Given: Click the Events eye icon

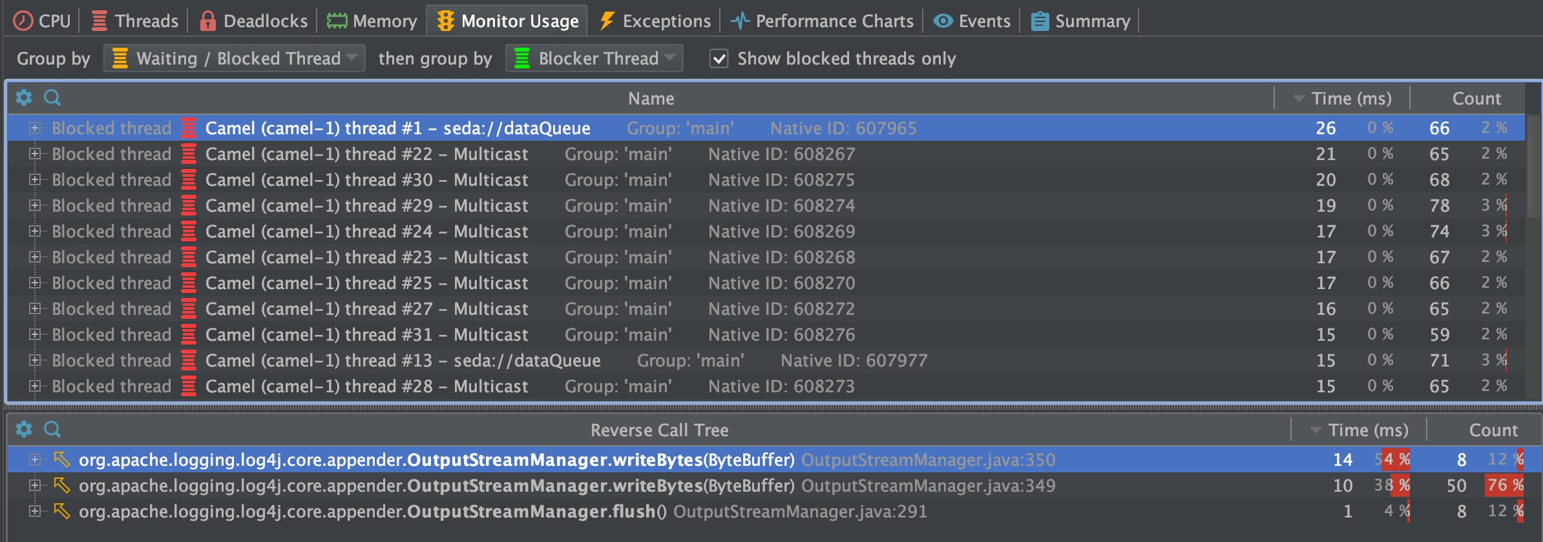Looking at the screenshot, I should point(943,21).
